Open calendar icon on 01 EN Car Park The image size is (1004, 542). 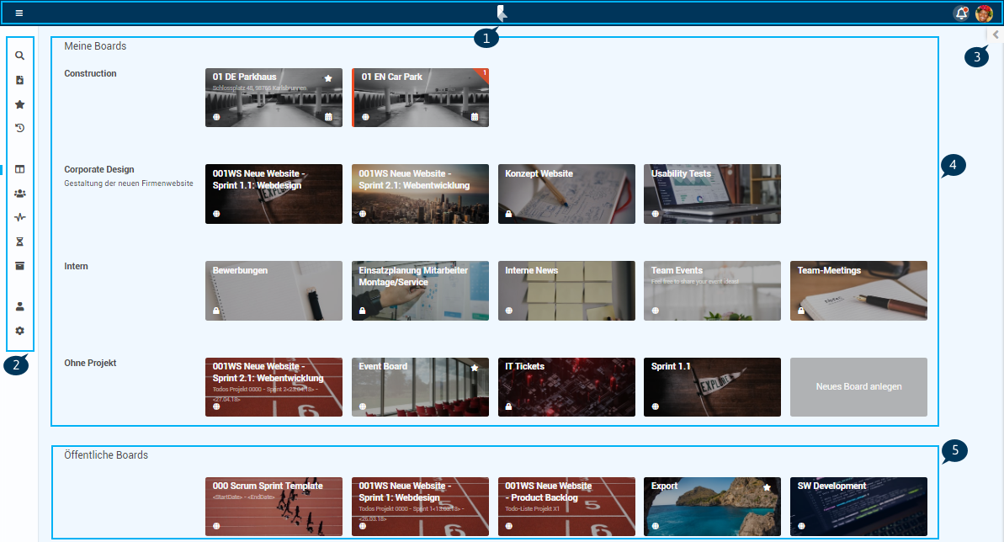coord(475,117)
